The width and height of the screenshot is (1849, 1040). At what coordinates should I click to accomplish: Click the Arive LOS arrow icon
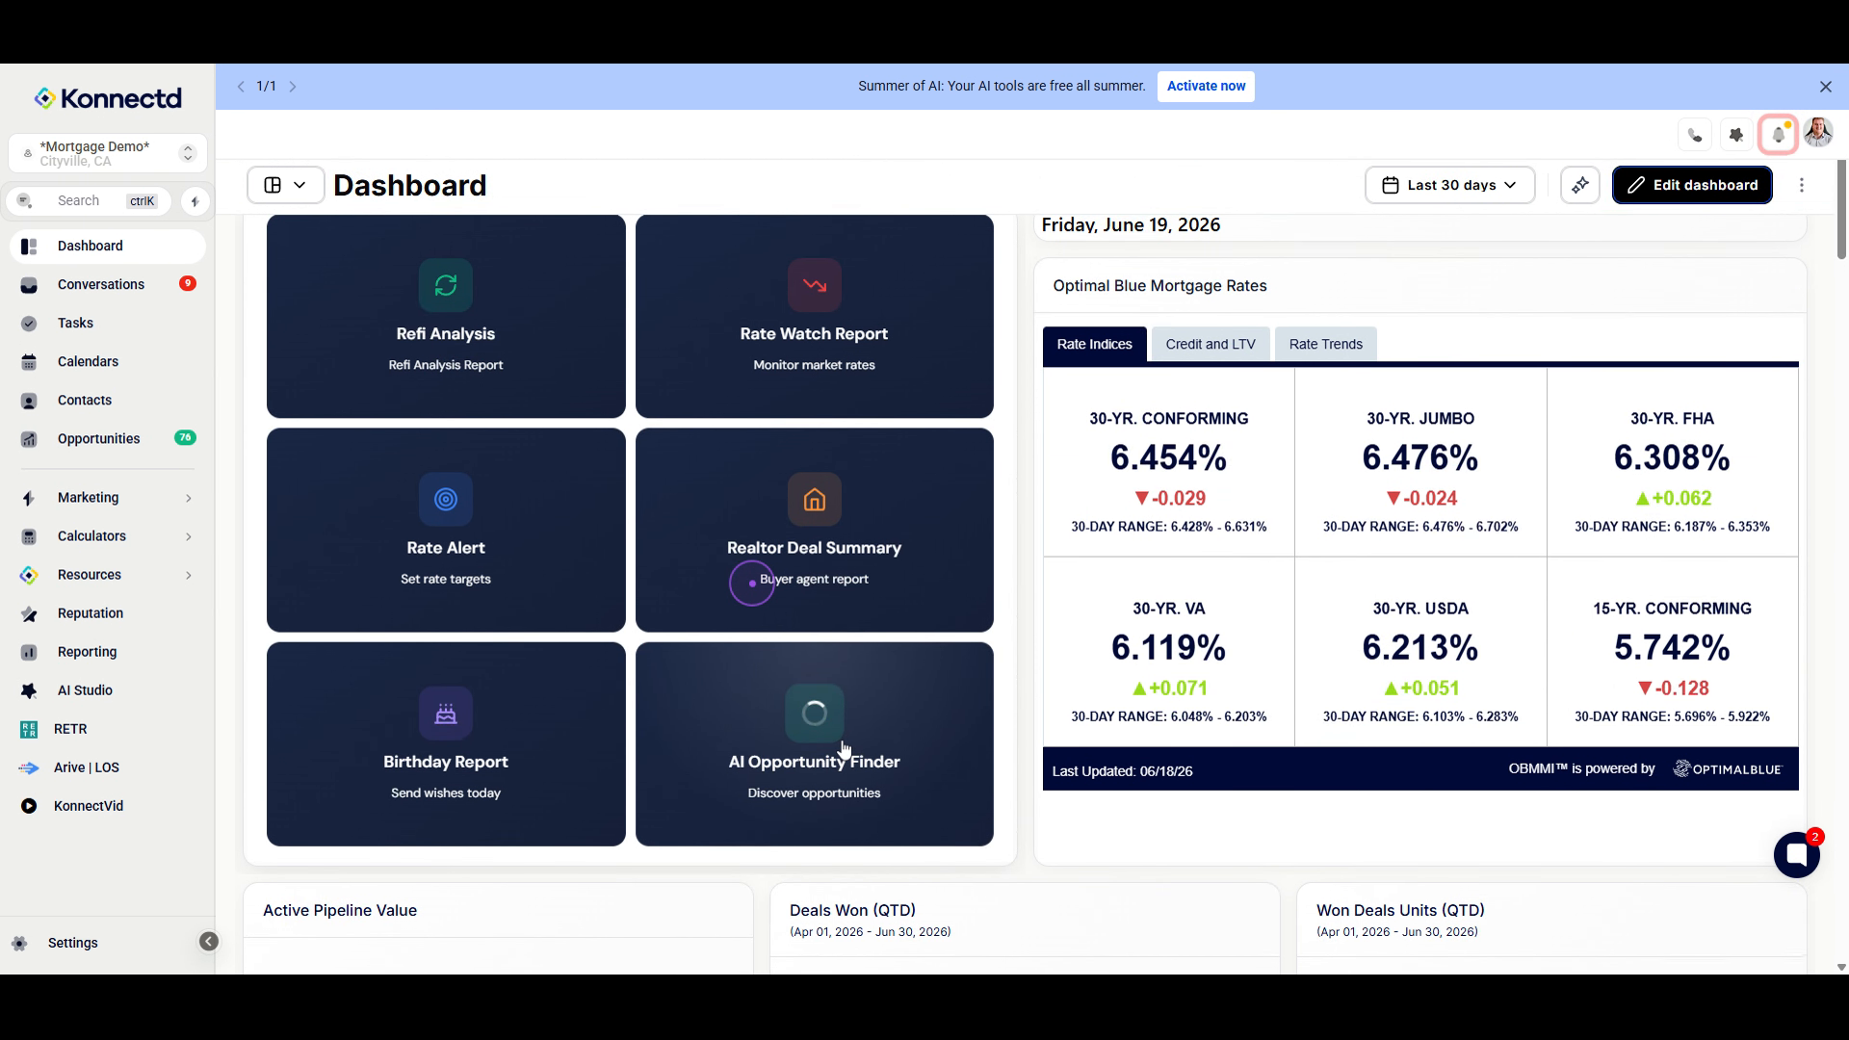29,767
